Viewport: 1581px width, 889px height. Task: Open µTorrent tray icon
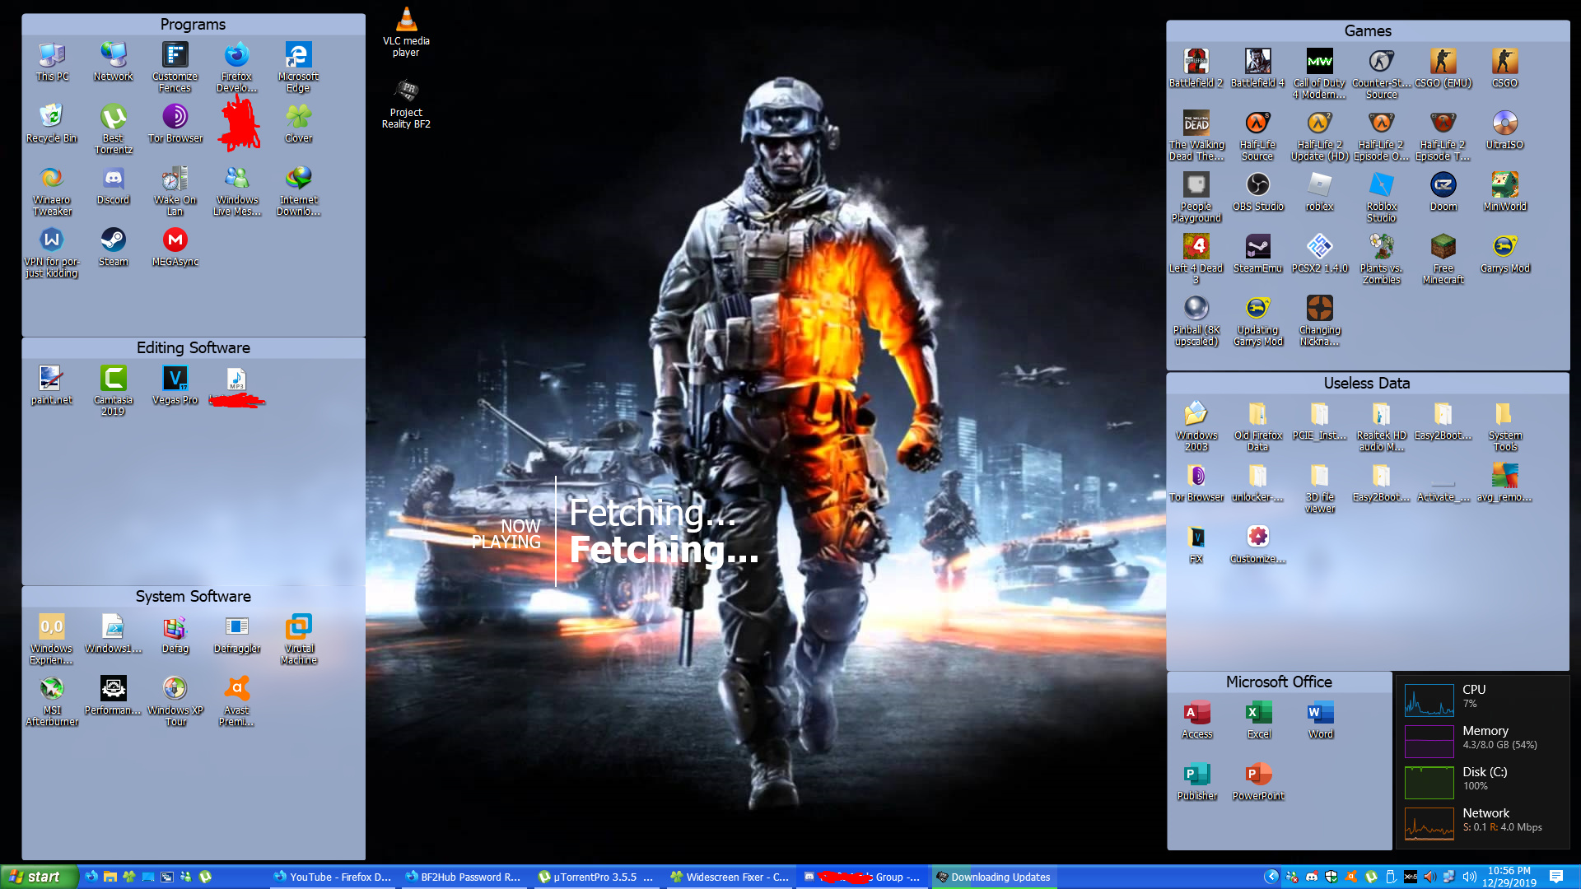click(1371, 877)
